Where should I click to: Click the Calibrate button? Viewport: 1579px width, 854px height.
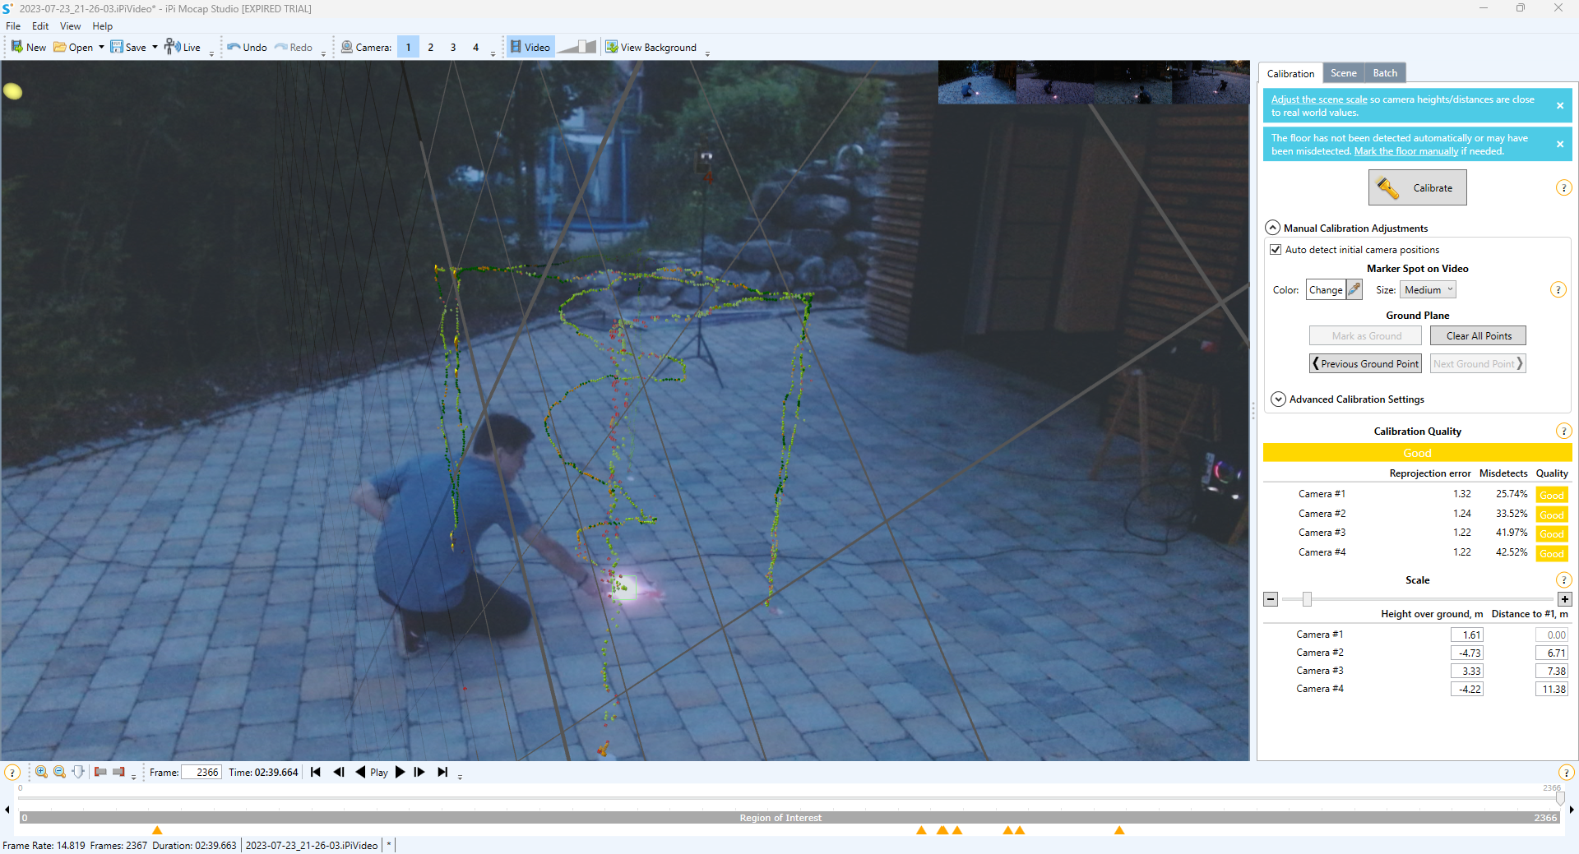click(x=1417, y=188)
